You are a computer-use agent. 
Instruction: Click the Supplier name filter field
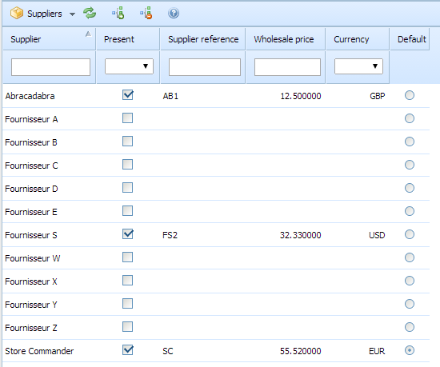point(50,67)
